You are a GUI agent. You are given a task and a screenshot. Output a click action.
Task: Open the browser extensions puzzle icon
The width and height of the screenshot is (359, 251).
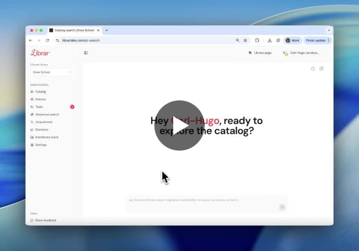[x=257, y=40]
